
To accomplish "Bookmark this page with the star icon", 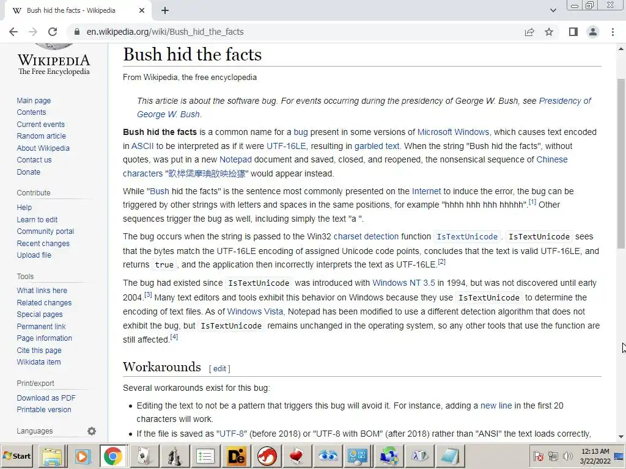I will (x=549, y=32).
